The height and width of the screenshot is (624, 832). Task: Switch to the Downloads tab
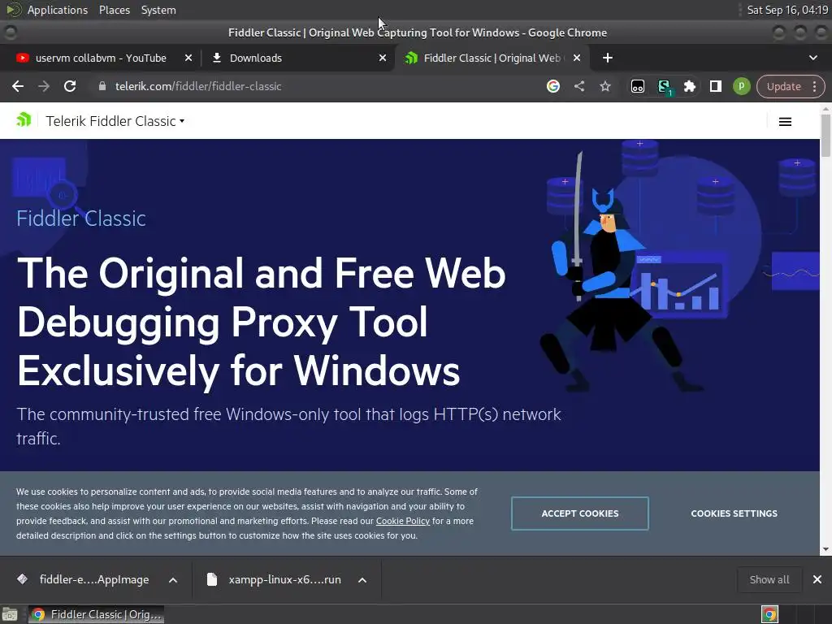click(x=297, y=58)
